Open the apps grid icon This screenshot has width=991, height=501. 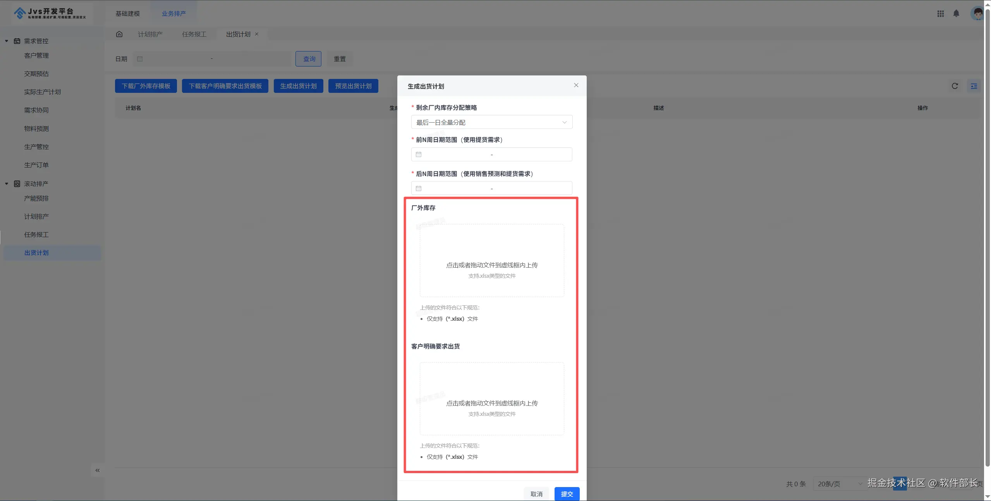[941, 14]
